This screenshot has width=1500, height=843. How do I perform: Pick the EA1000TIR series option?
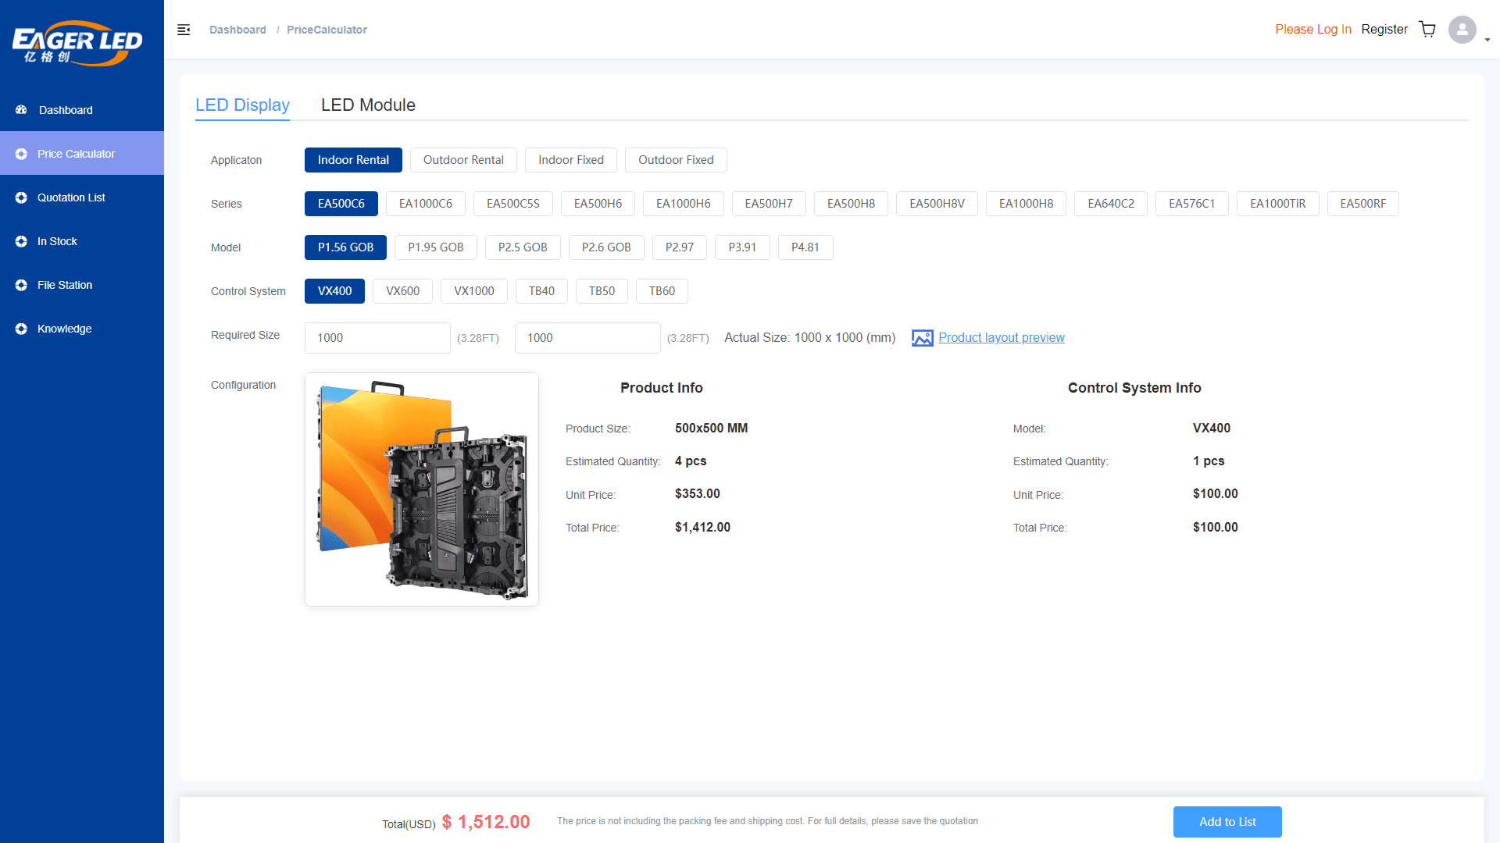[1278, 204]
